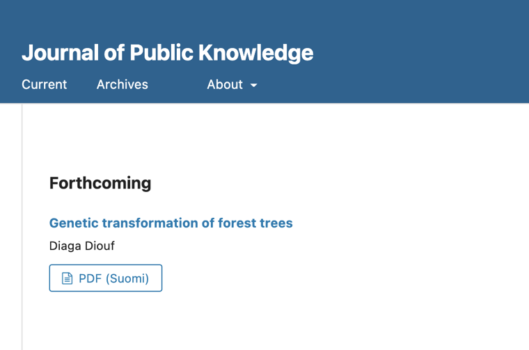The width and height of the screenshot is (529, 350).
Task: Click the caret arrow beside About
Action: pos(253,86)
